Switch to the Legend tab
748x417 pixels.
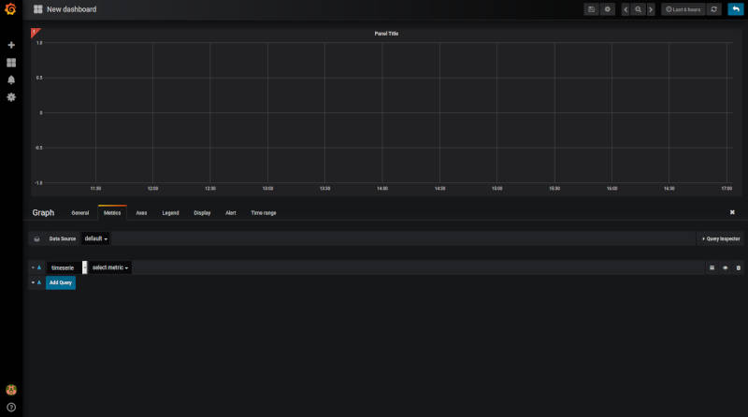170,213
